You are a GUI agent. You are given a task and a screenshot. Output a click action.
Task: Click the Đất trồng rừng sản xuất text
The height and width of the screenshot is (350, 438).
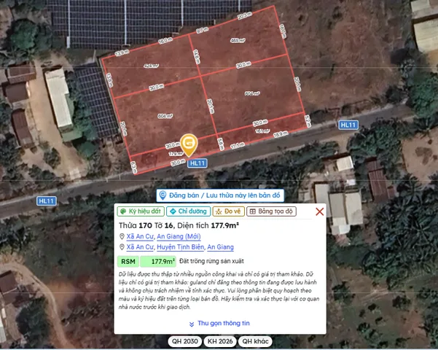pyautogui.click(x=211, y=261)
